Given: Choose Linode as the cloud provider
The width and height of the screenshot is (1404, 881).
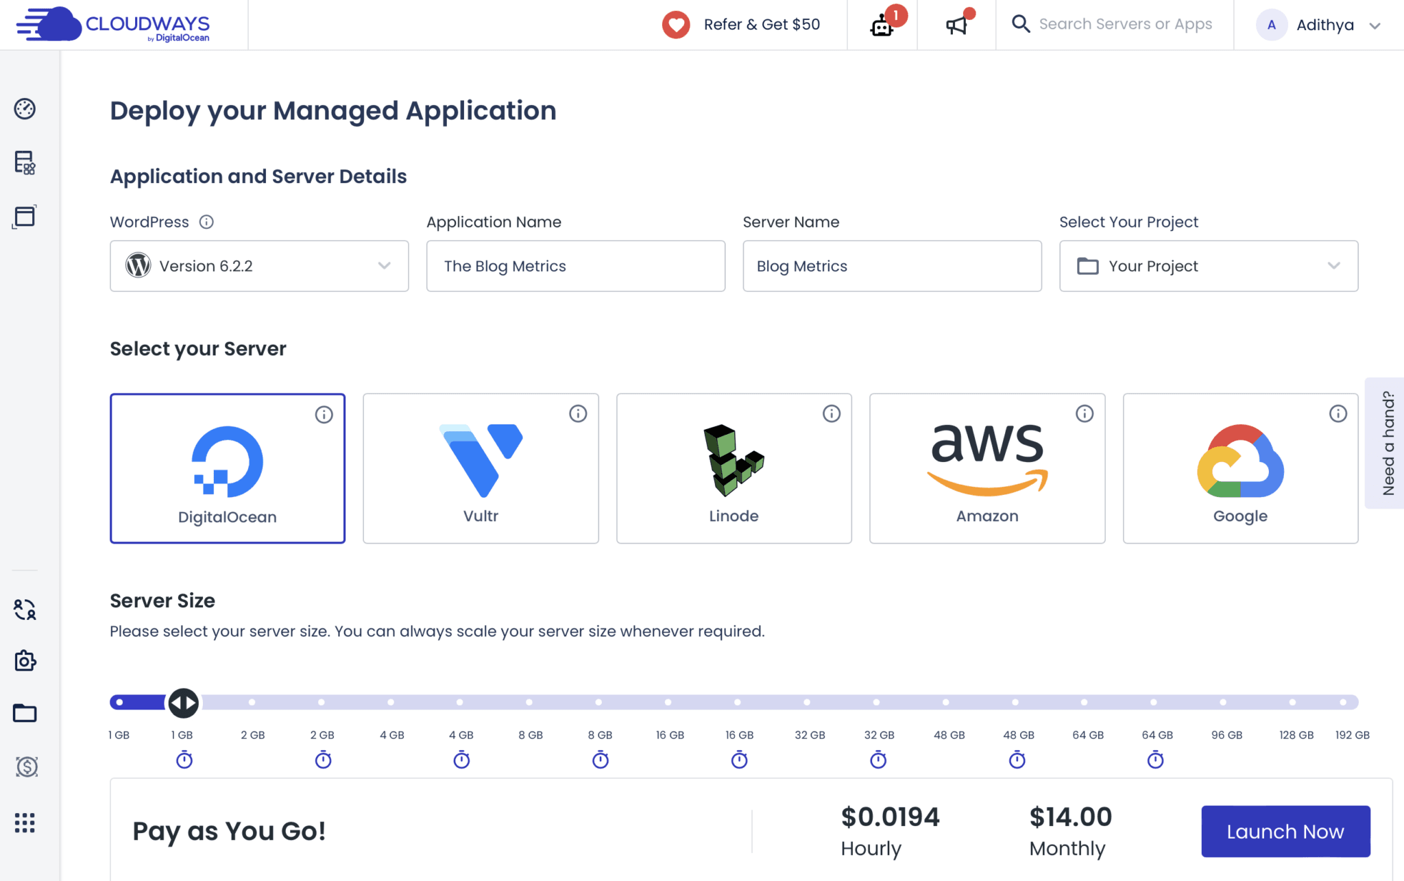Looking at the screenshot, I should coord(734,468).
